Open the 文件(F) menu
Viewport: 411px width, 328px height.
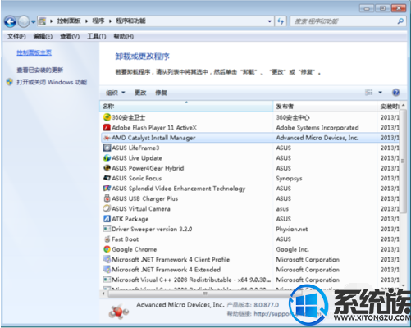pyautogui.click(x=16, y=36)
